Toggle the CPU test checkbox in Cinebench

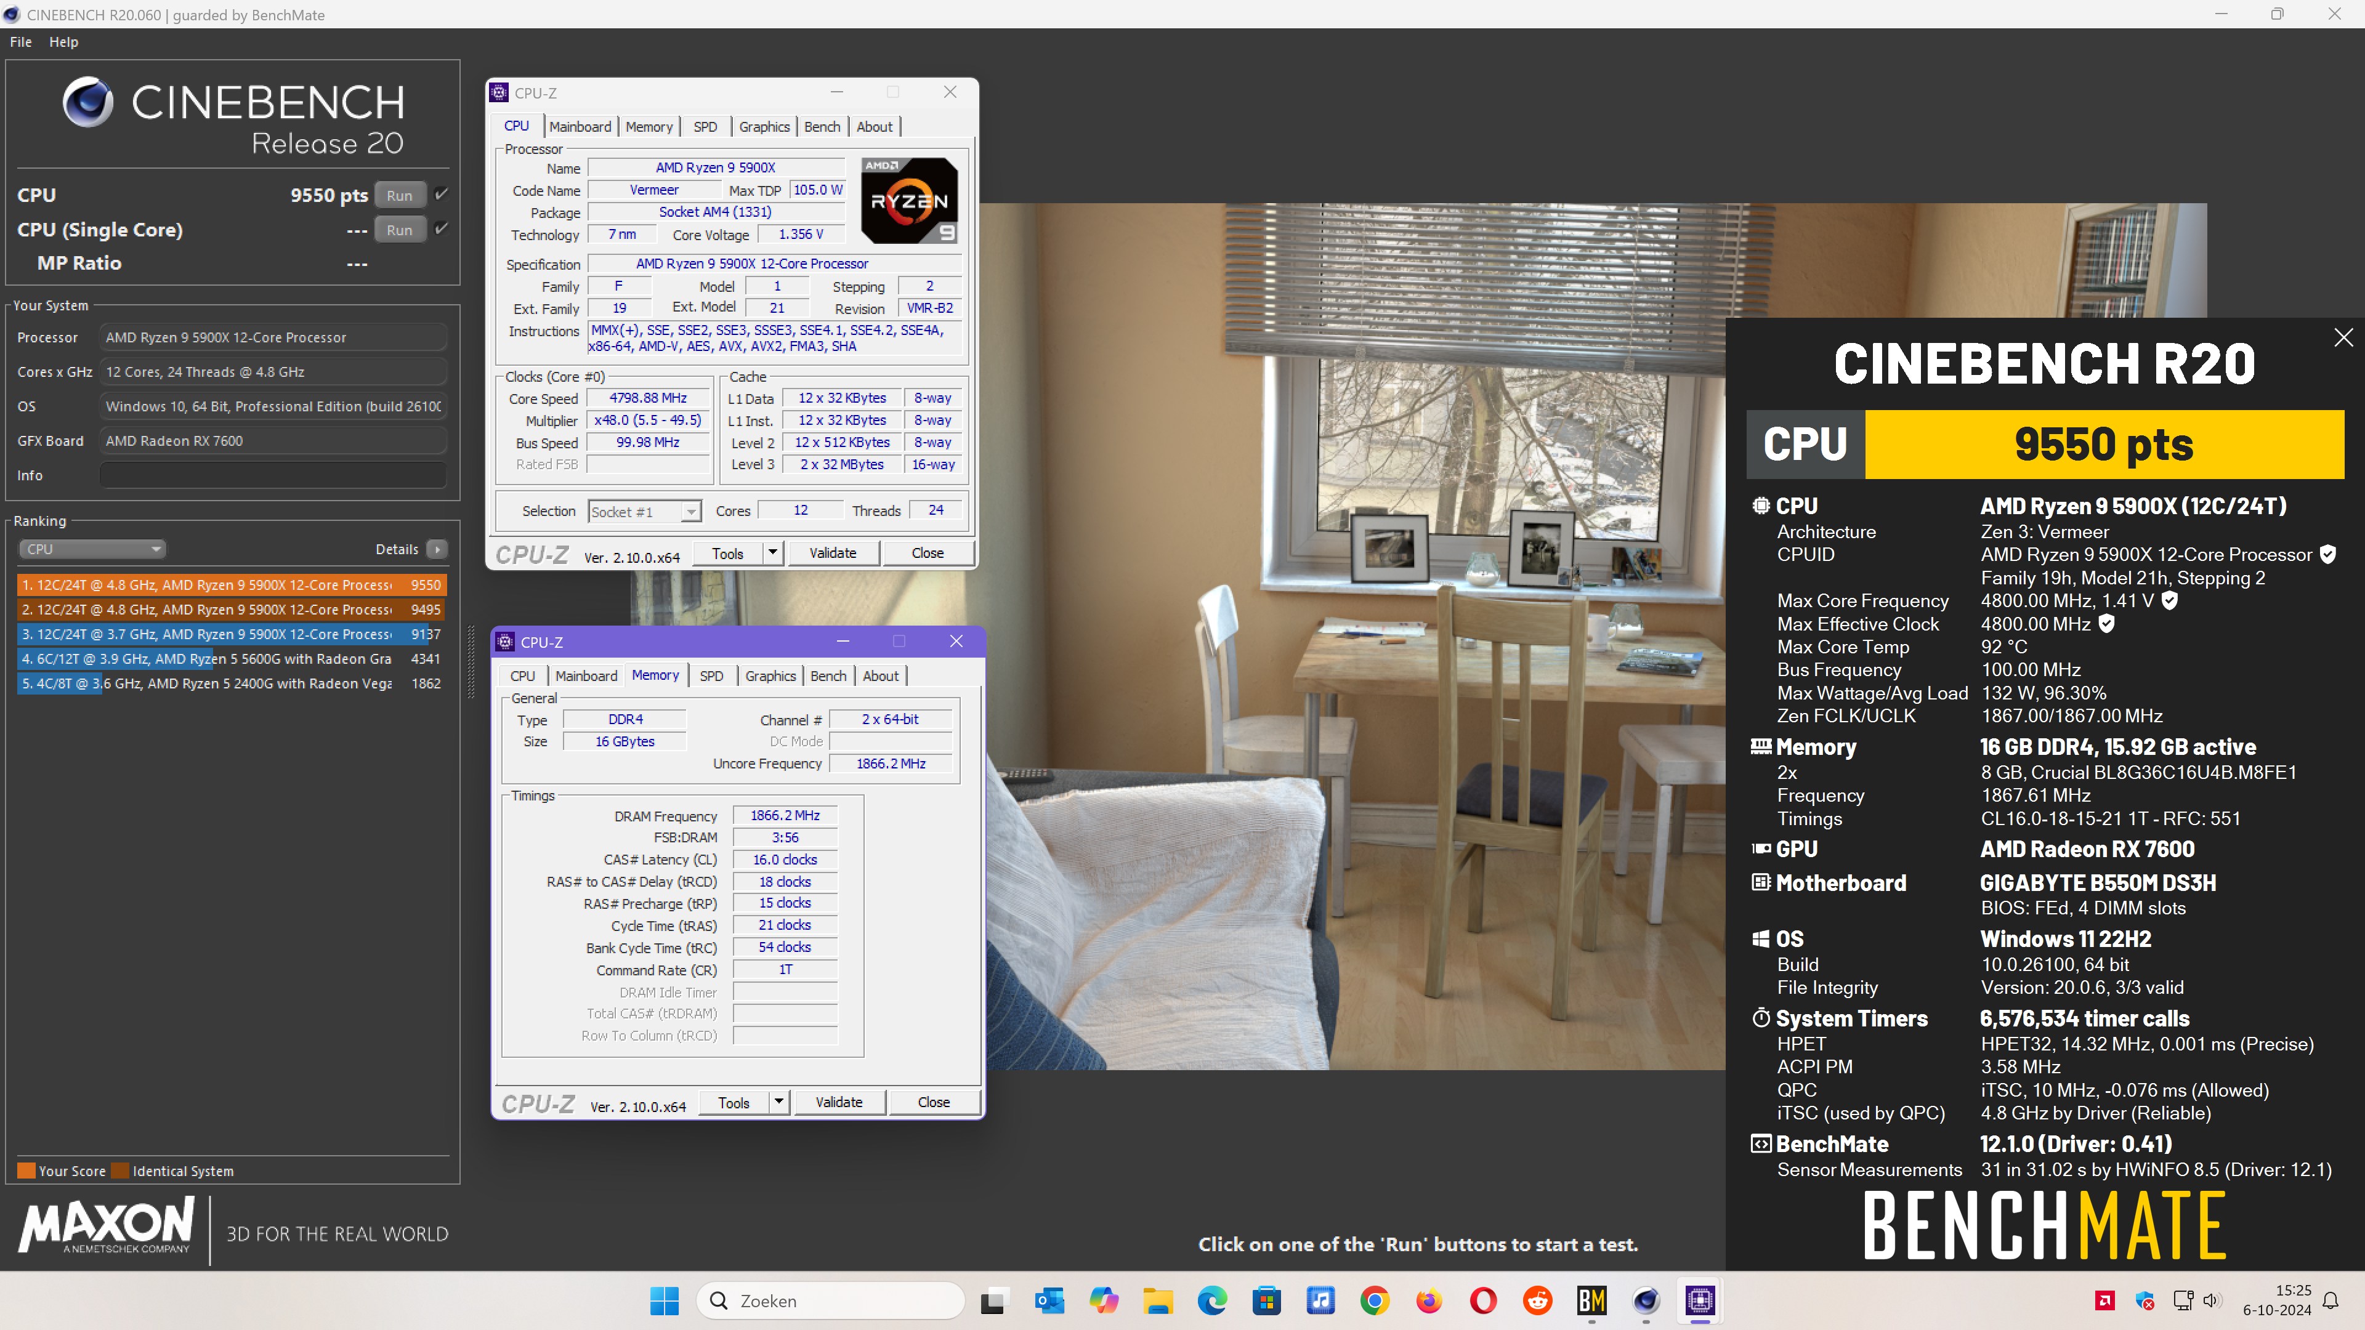(441, 194)
